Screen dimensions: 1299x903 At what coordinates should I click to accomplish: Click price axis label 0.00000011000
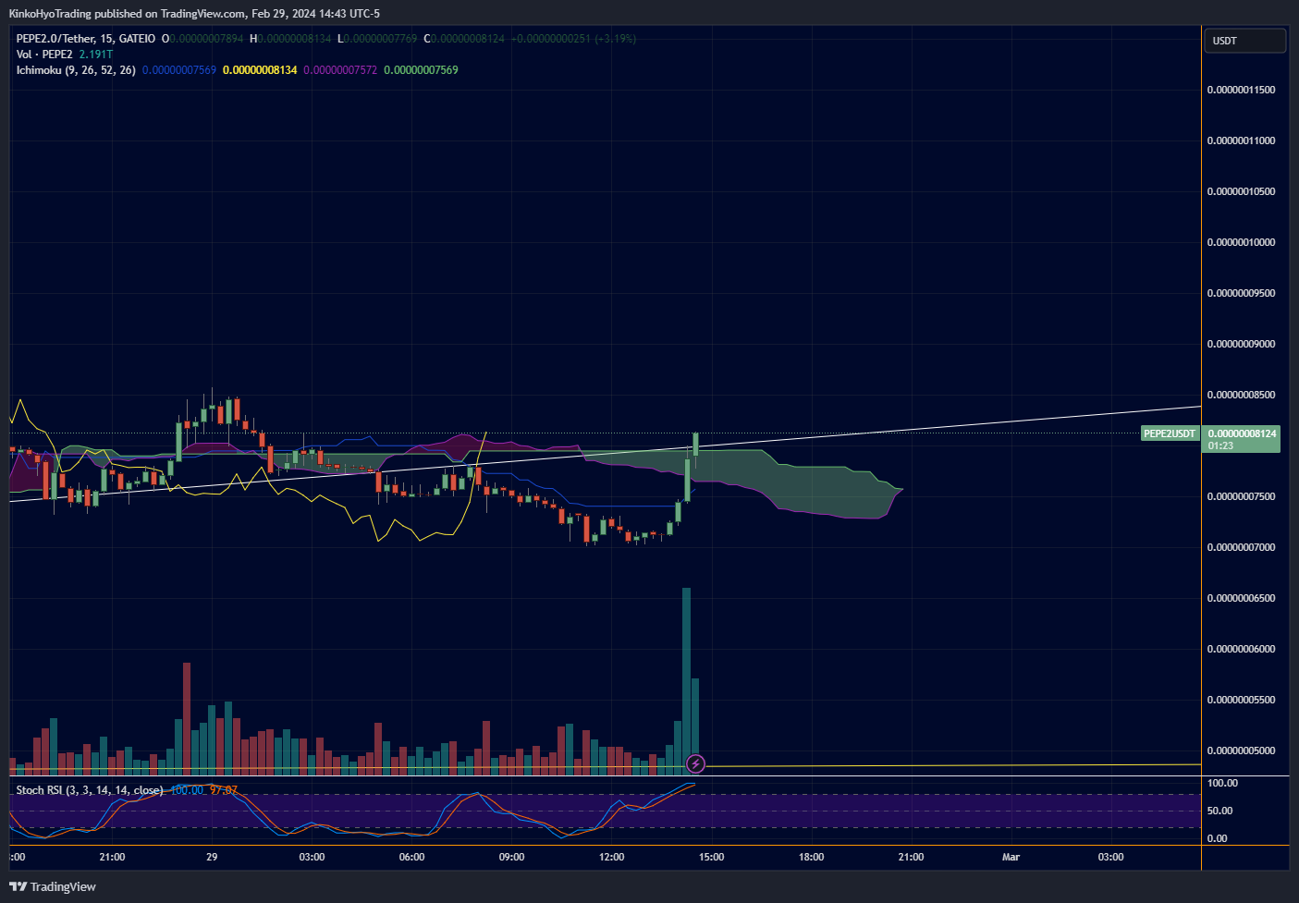[1242, 140]
